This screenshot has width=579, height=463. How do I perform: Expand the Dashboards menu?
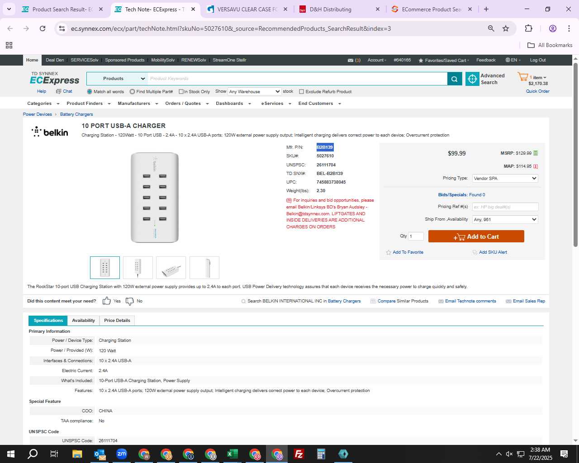click(233, 104)
